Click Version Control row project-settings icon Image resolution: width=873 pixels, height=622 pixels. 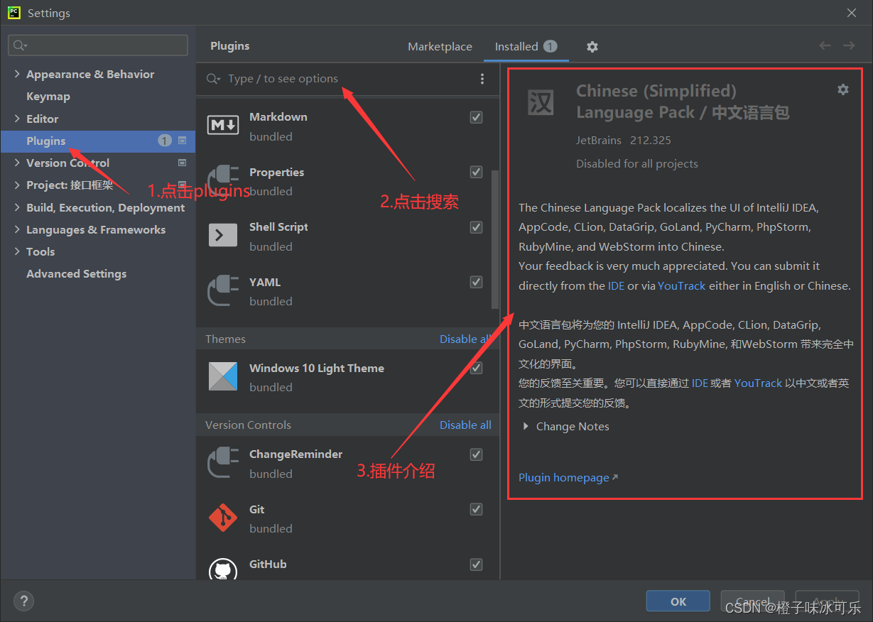click(182, 163)
